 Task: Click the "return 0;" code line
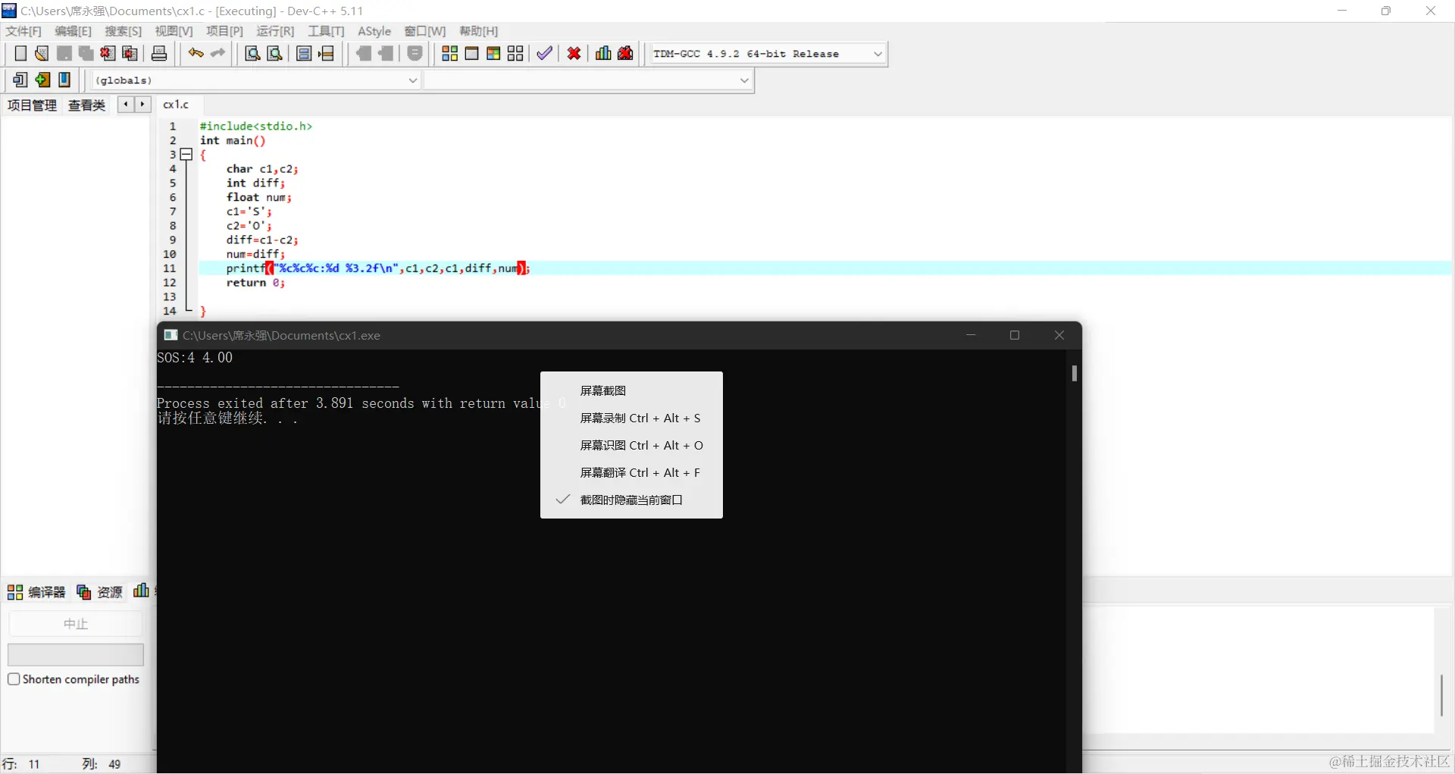(256, 283)
